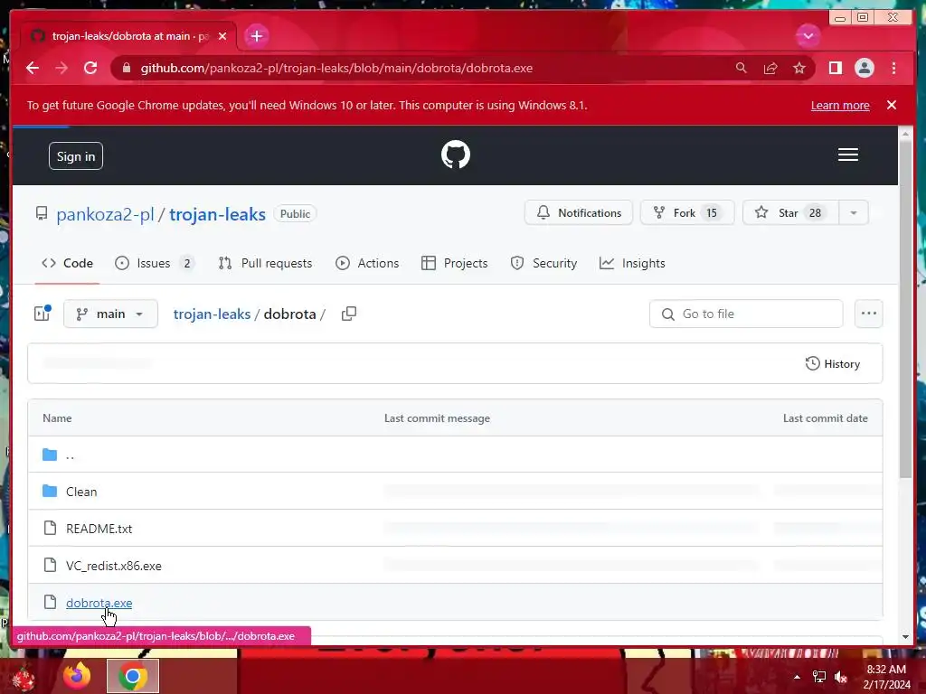Copy the path with the copy icon

pos(348,314)
